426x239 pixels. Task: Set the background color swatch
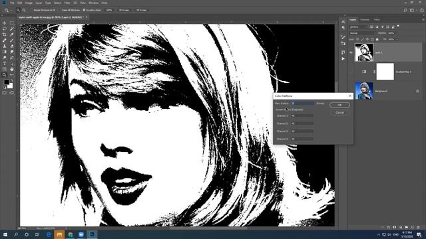click(11, 86)
